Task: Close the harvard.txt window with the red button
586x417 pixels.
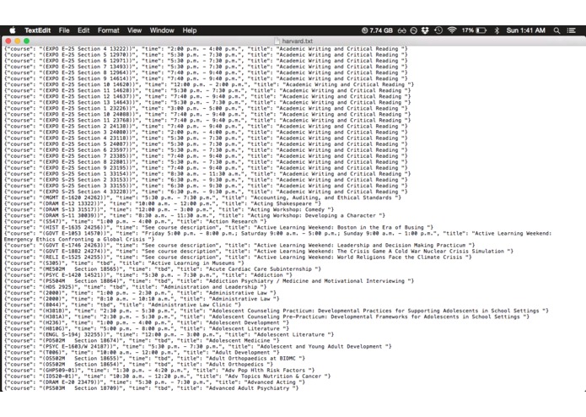Action: coord(8,41)
